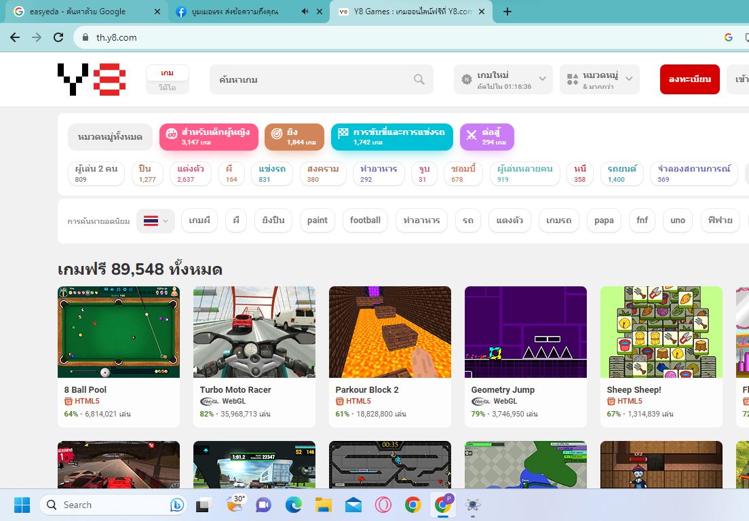Select the football popular search tag
This screenshot has width=749, height=521.
tap(365, 220)
